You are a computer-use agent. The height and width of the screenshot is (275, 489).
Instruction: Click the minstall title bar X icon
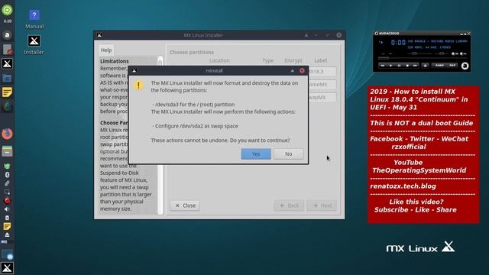134,71
